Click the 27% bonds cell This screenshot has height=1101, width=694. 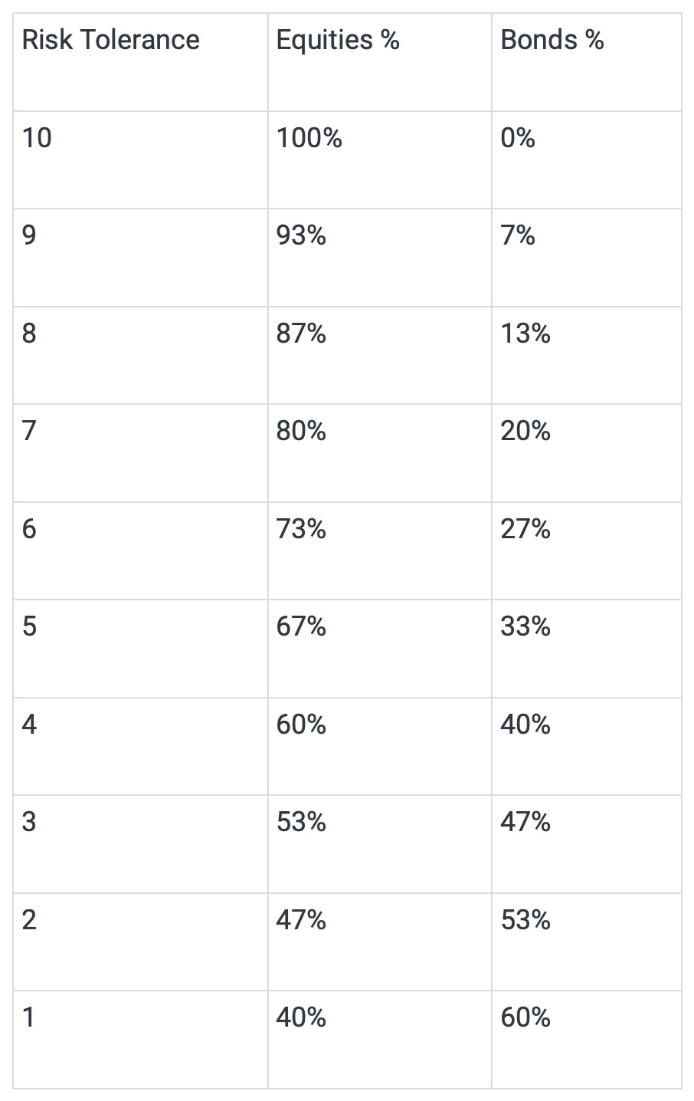pos(587,550)
